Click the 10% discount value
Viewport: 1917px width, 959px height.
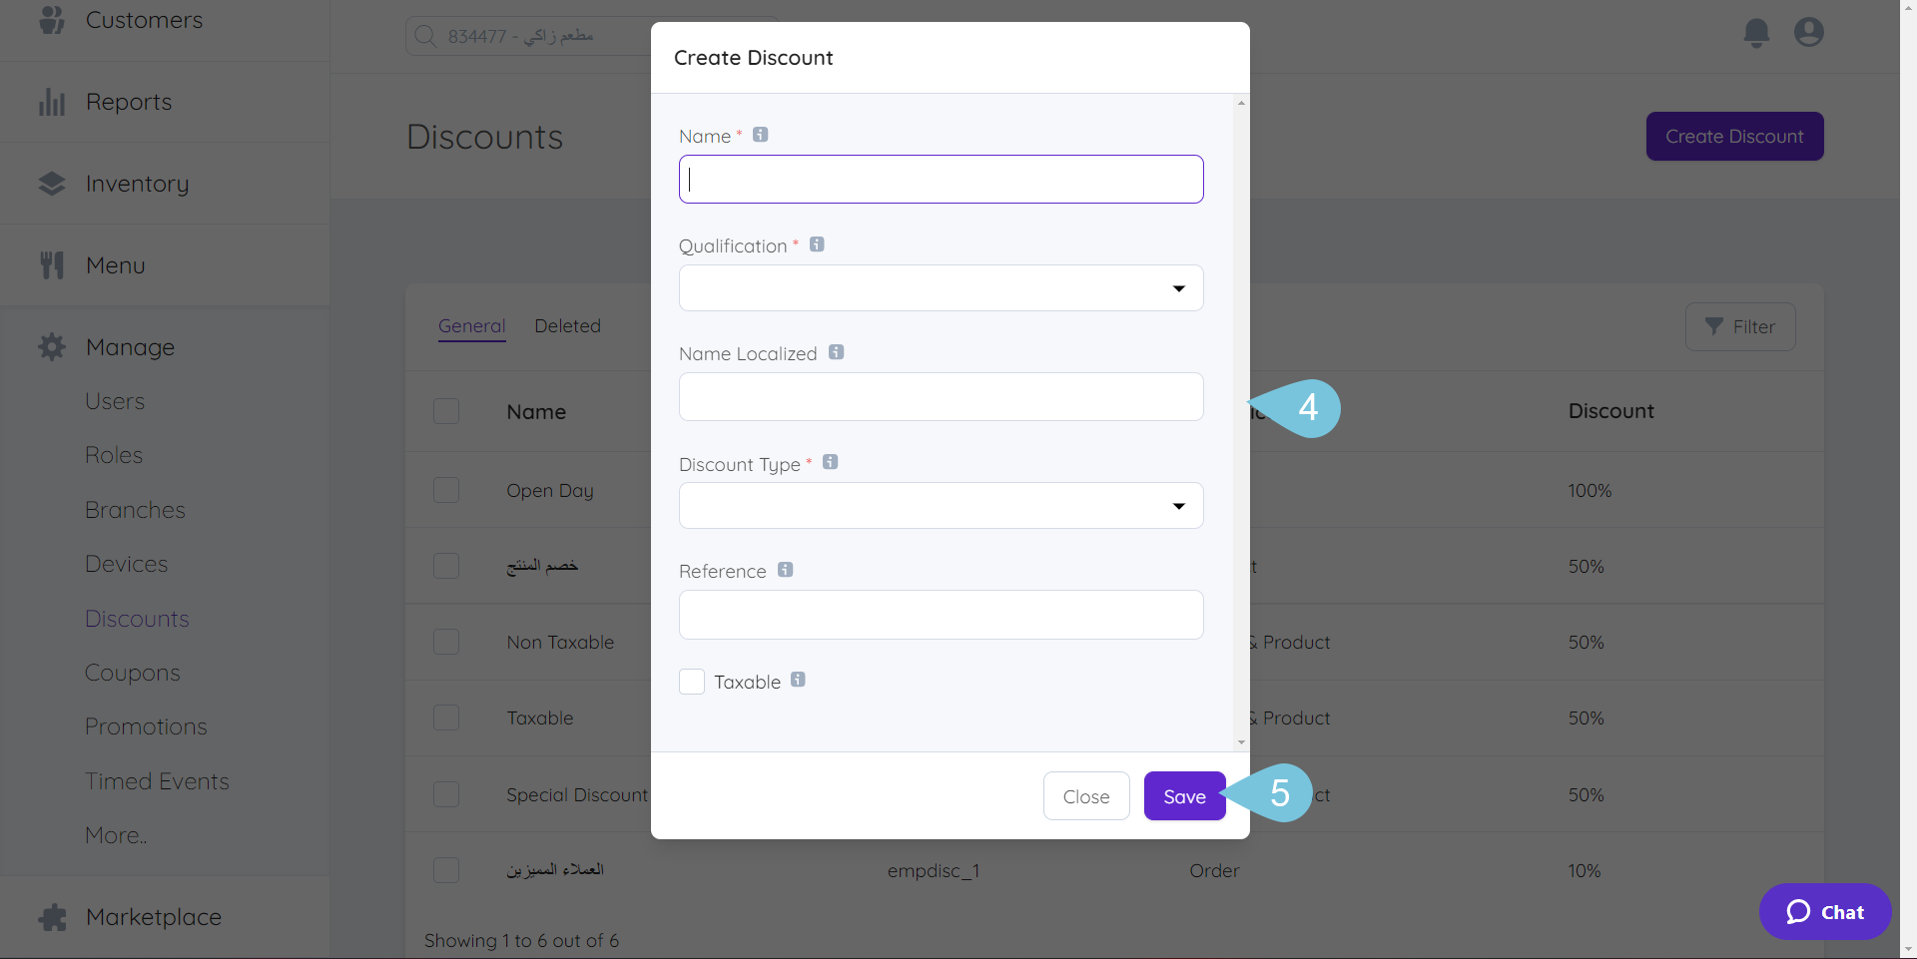pyautogui.click(x=1585, y=870)
